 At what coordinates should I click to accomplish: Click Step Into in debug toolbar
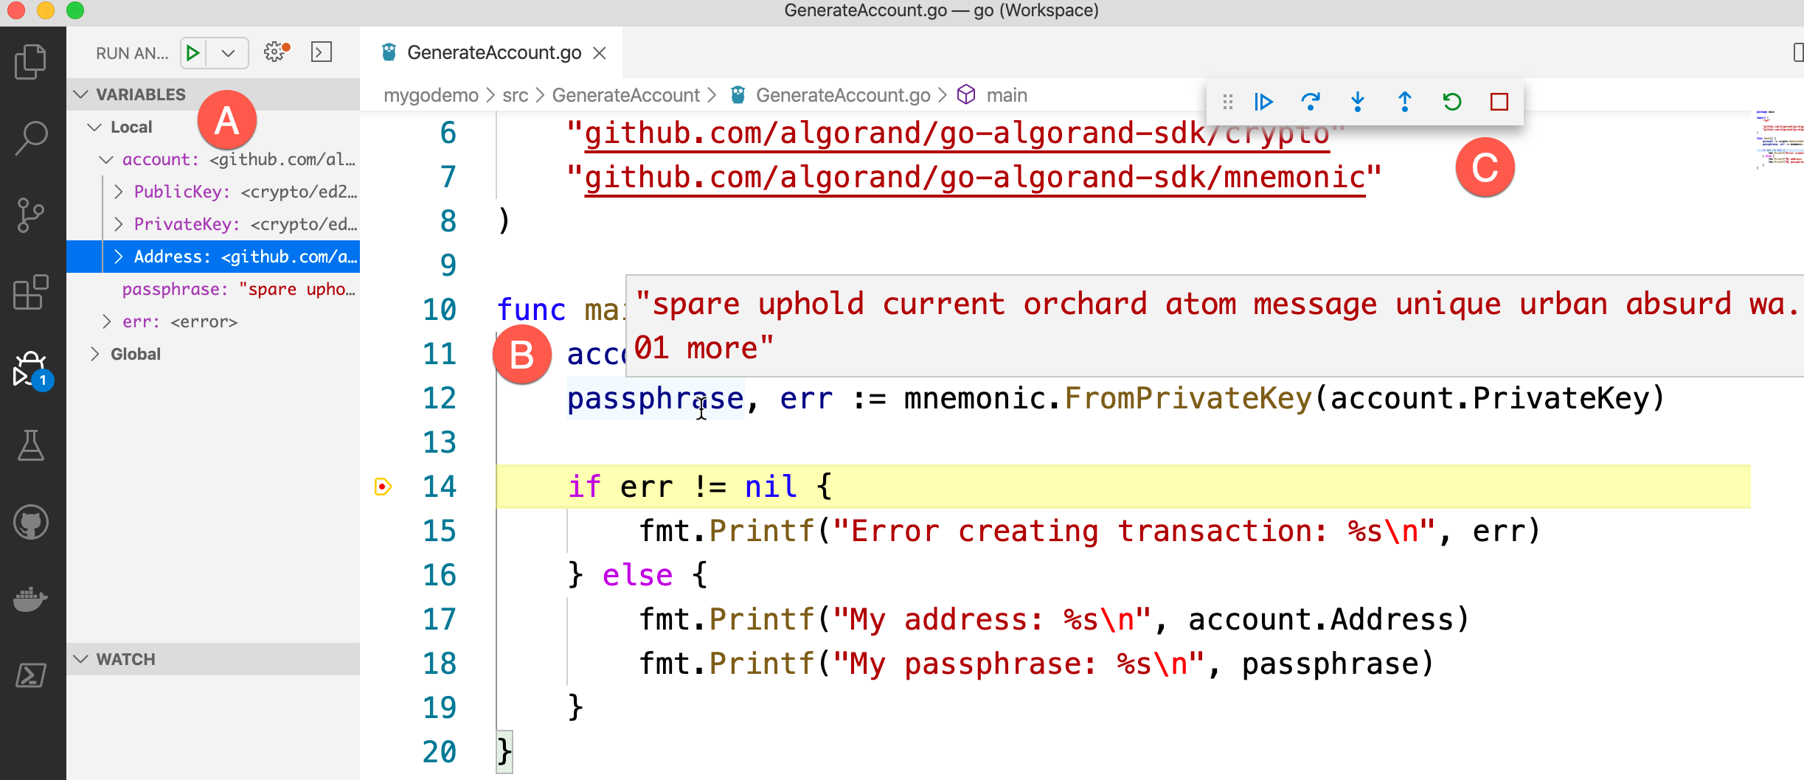click(1358, 102)
